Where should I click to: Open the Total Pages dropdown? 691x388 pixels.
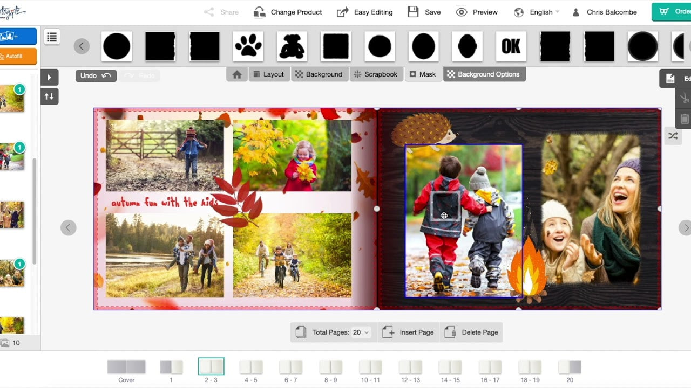coord(361,332)
